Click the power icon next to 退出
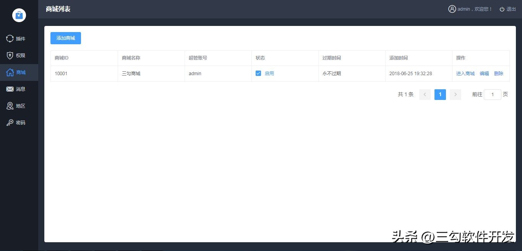Image resolution: width=522 pixels, height=251 pixels. point(502,9)
